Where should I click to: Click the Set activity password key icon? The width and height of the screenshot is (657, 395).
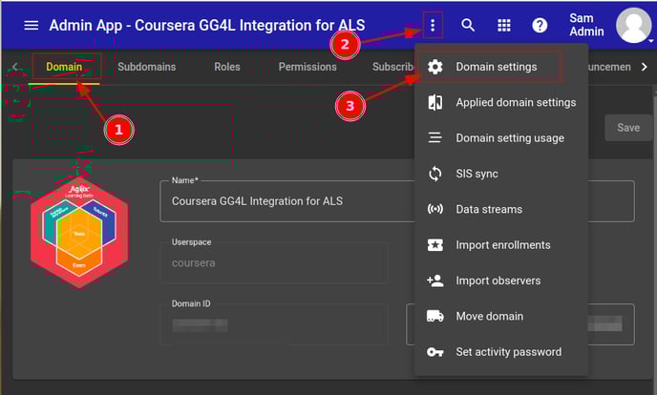coord(434,352)
